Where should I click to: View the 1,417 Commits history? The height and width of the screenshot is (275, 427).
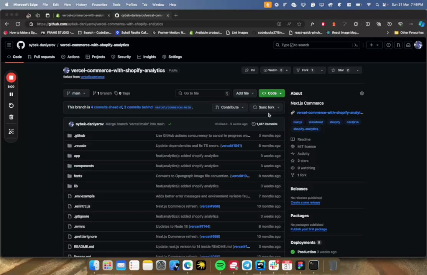point(264,124)
